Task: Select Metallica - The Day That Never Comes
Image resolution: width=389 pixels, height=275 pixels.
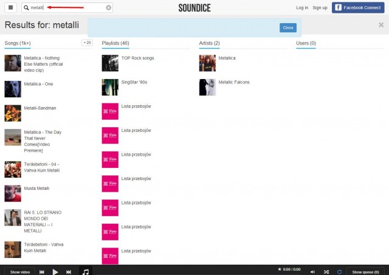Action: (43, 141)
